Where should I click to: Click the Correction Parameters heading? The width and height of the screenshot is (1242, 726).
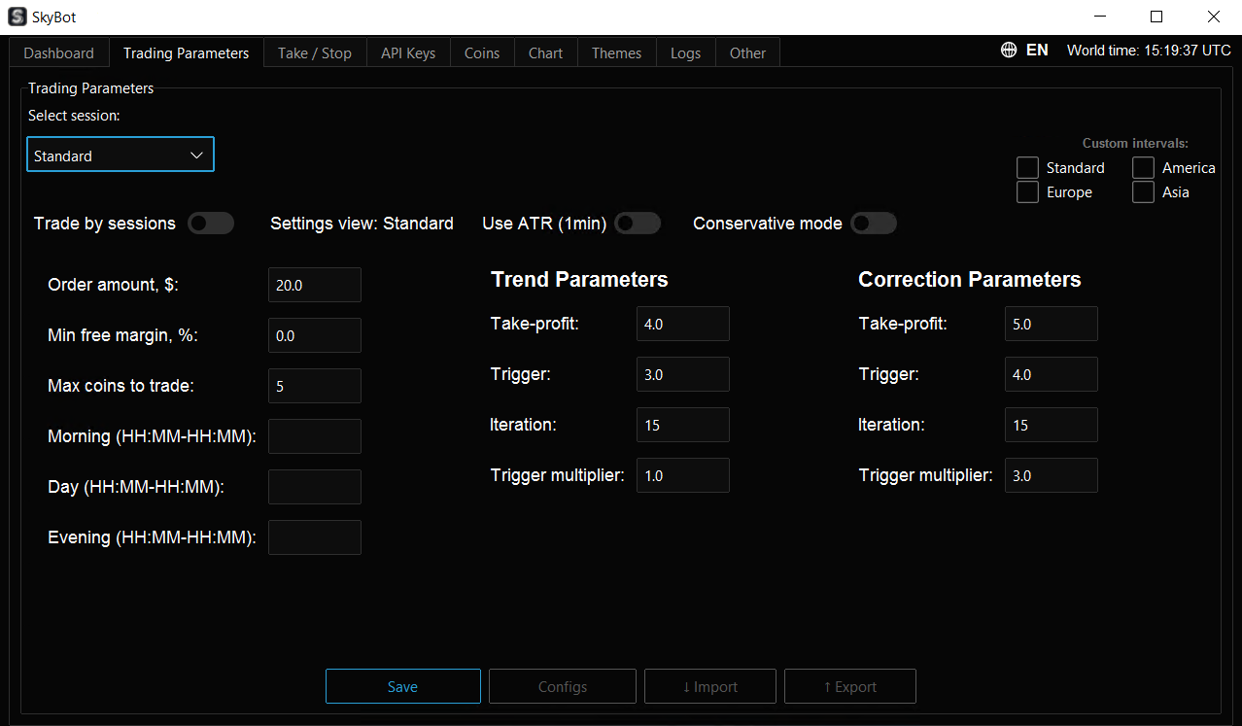pos(970,280)
